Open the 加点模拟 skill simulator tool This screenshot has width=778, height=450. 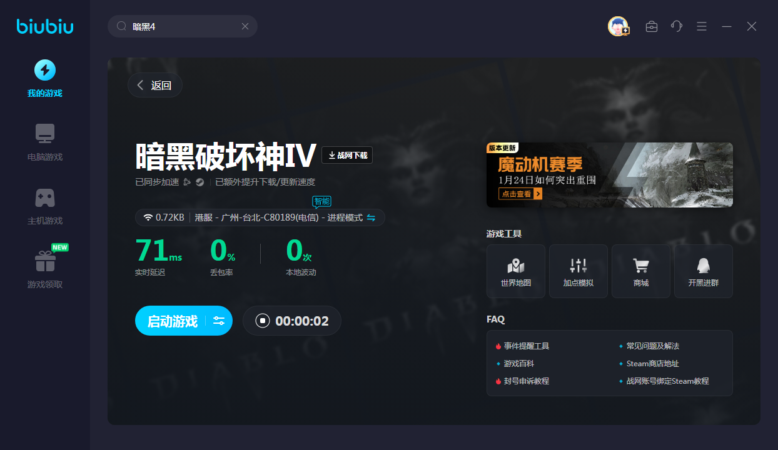coord(578,271)
